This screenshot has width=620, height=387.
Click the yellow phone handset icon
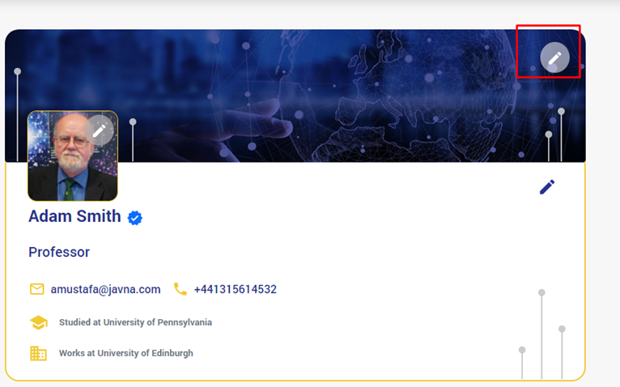coord(180,289)
